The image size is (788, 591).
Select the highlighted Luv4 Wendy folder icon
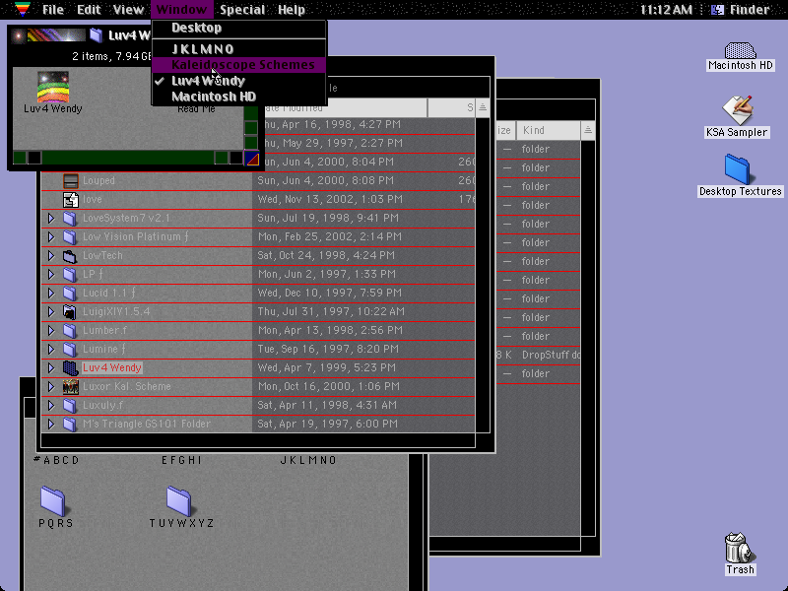click(70, 367)
